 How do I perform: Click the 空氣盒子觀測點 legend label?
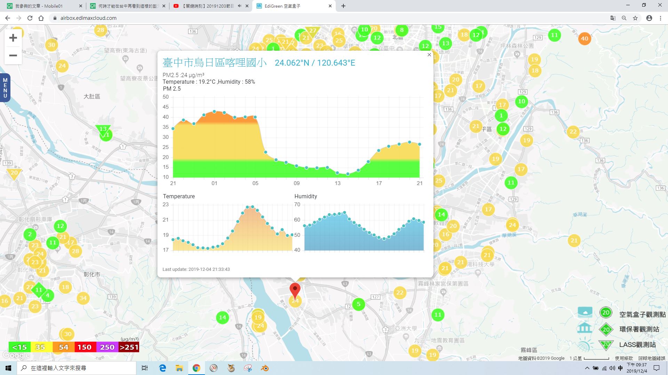click(x=642, y=314)
